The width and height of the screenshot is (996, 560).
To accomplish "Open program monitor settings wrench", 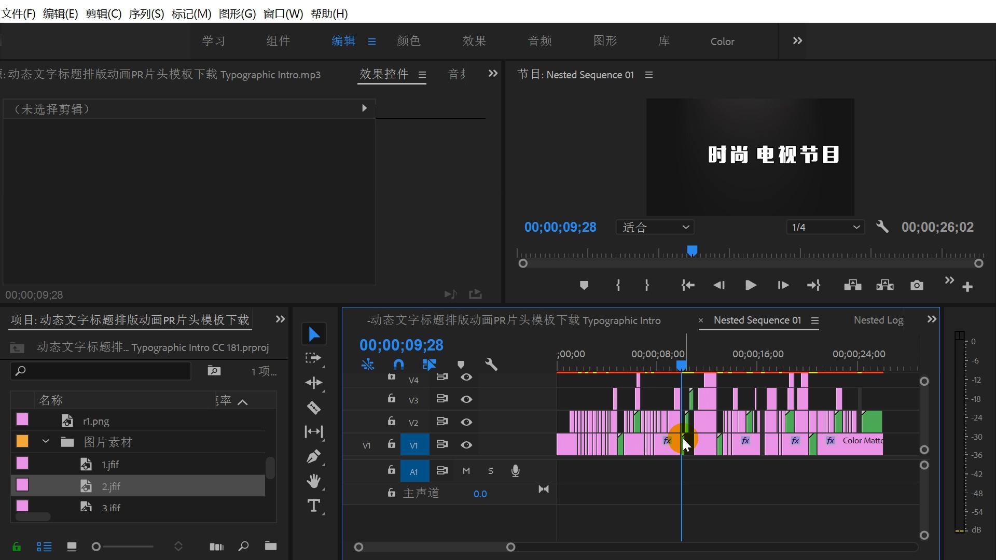I will 882,227.
